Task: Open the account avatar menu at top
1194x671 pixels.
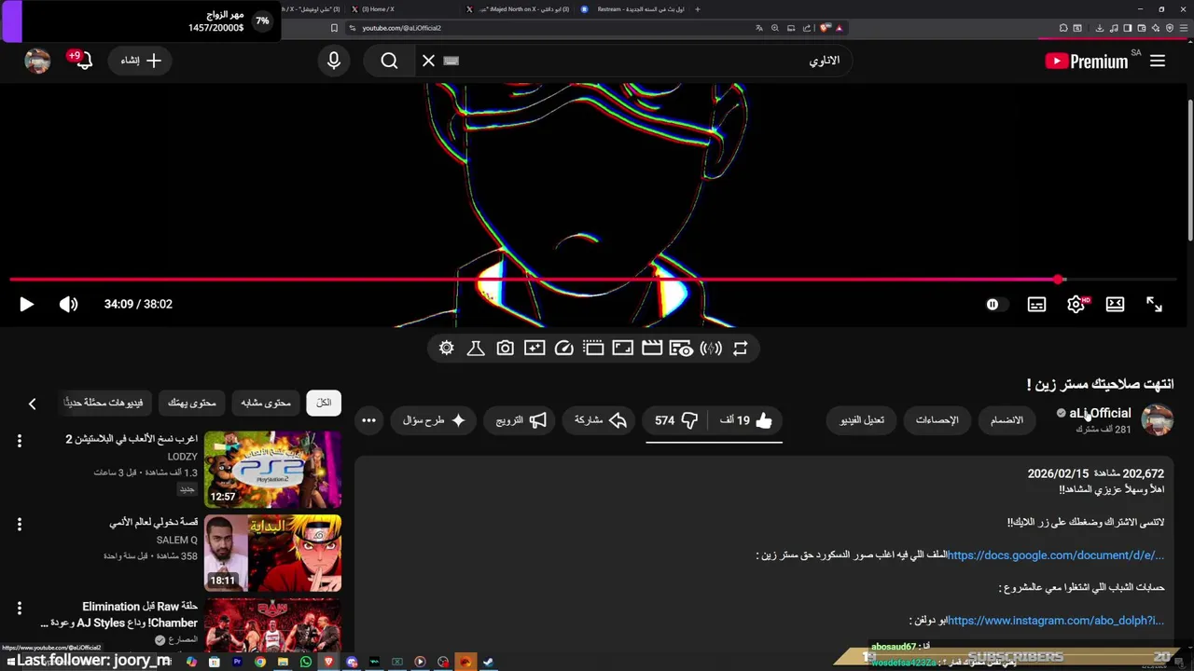Action: pyautogui.click(x=37, y=61)
